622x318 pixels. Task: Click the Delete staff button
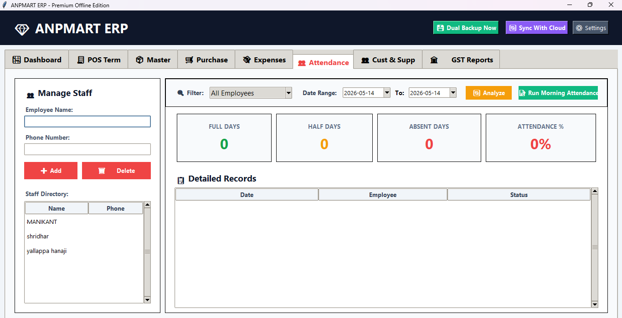[116, 171]
